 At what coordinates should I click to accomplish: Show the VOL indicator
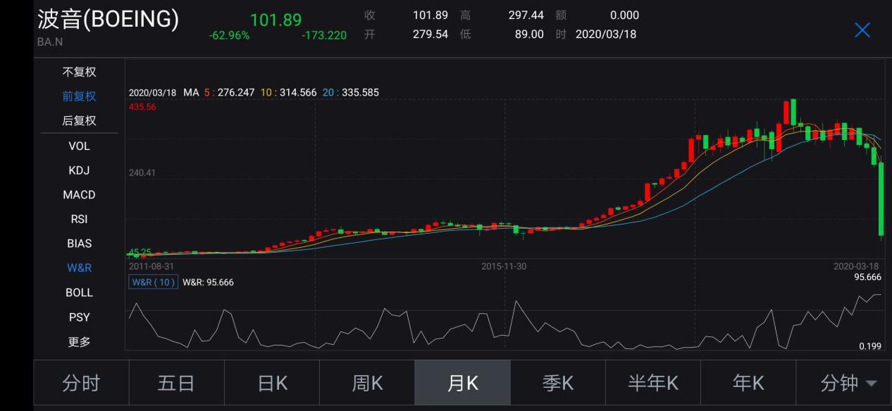(79, 146)
